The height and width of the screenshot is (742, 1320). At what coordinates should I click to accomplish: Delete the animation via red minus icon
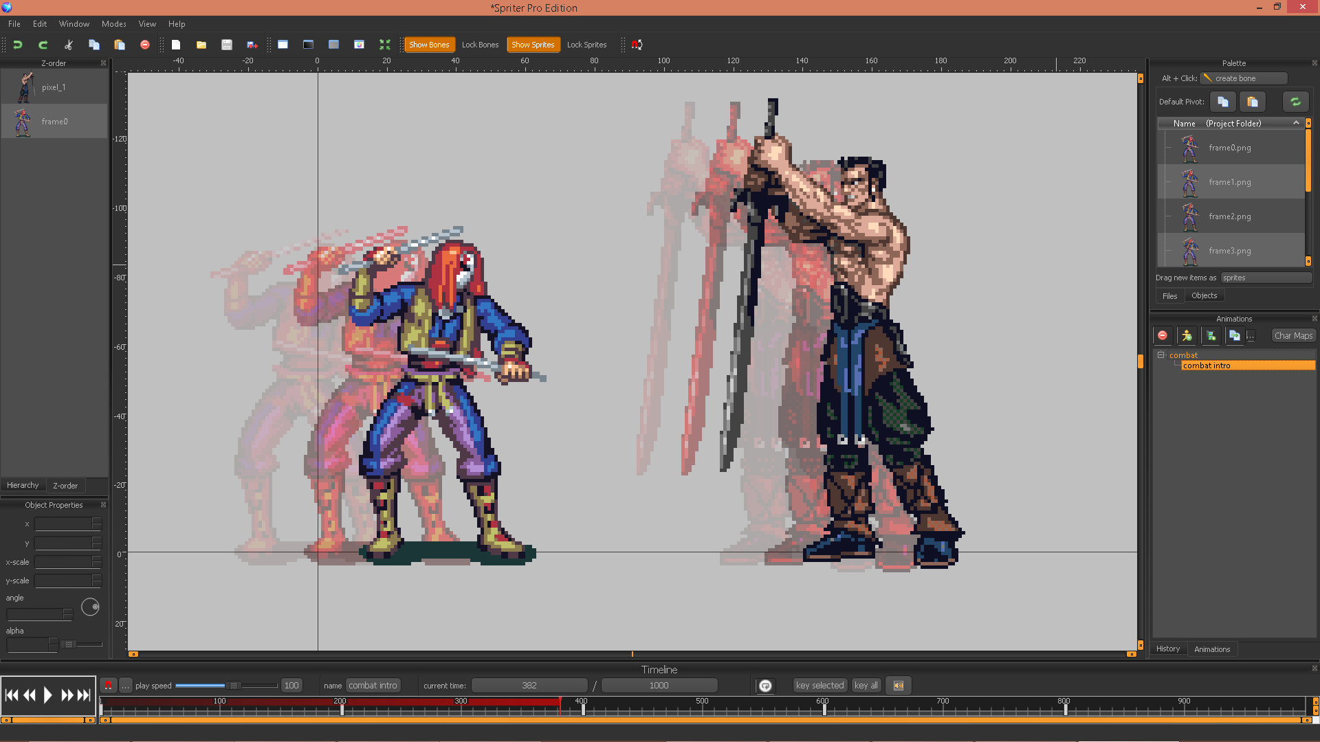pyautogui.click(x=1163, y=336)
